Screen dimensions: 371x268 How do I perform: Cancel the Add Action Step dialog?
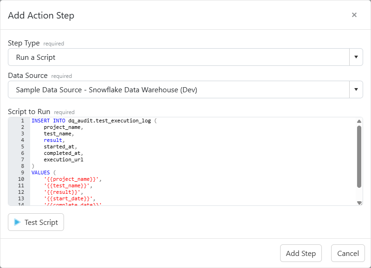click(x=348, y=253)
